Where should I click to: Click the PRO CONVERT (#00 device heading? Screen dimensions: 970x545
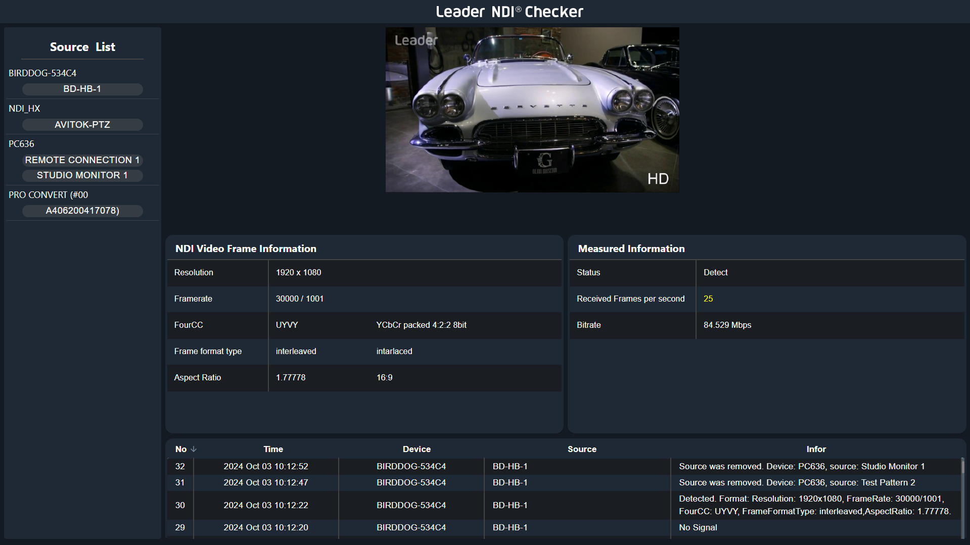point(48,195)
